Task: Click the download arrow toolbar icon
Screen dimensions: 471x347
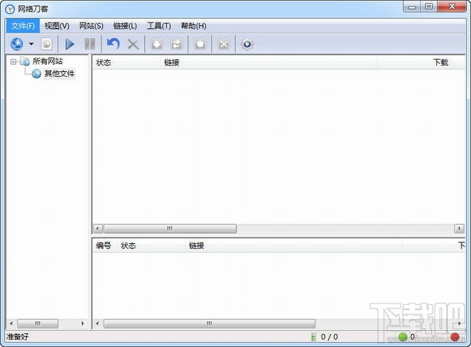Action: [x=157, y=44]
